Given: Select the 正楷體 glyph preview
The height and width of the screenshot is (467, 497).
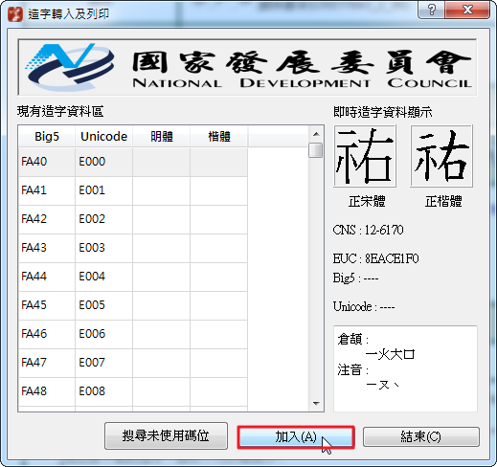Looking at the screenshot, I should point(441,156).
